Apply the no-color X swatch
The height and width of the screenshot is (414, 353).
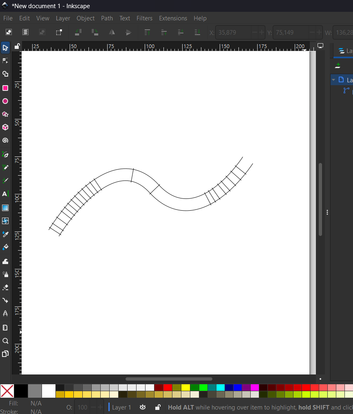click(x=7, y=391)
